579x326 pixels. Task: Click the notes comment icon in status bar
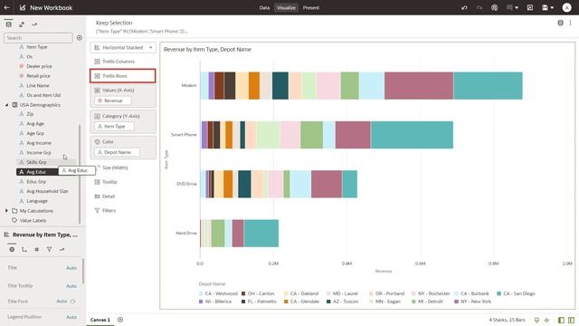tap(536, 320)
